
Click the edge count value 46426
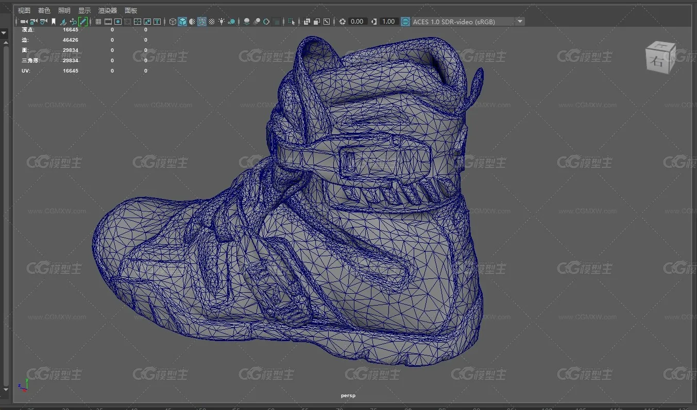(x=71, y=40)
